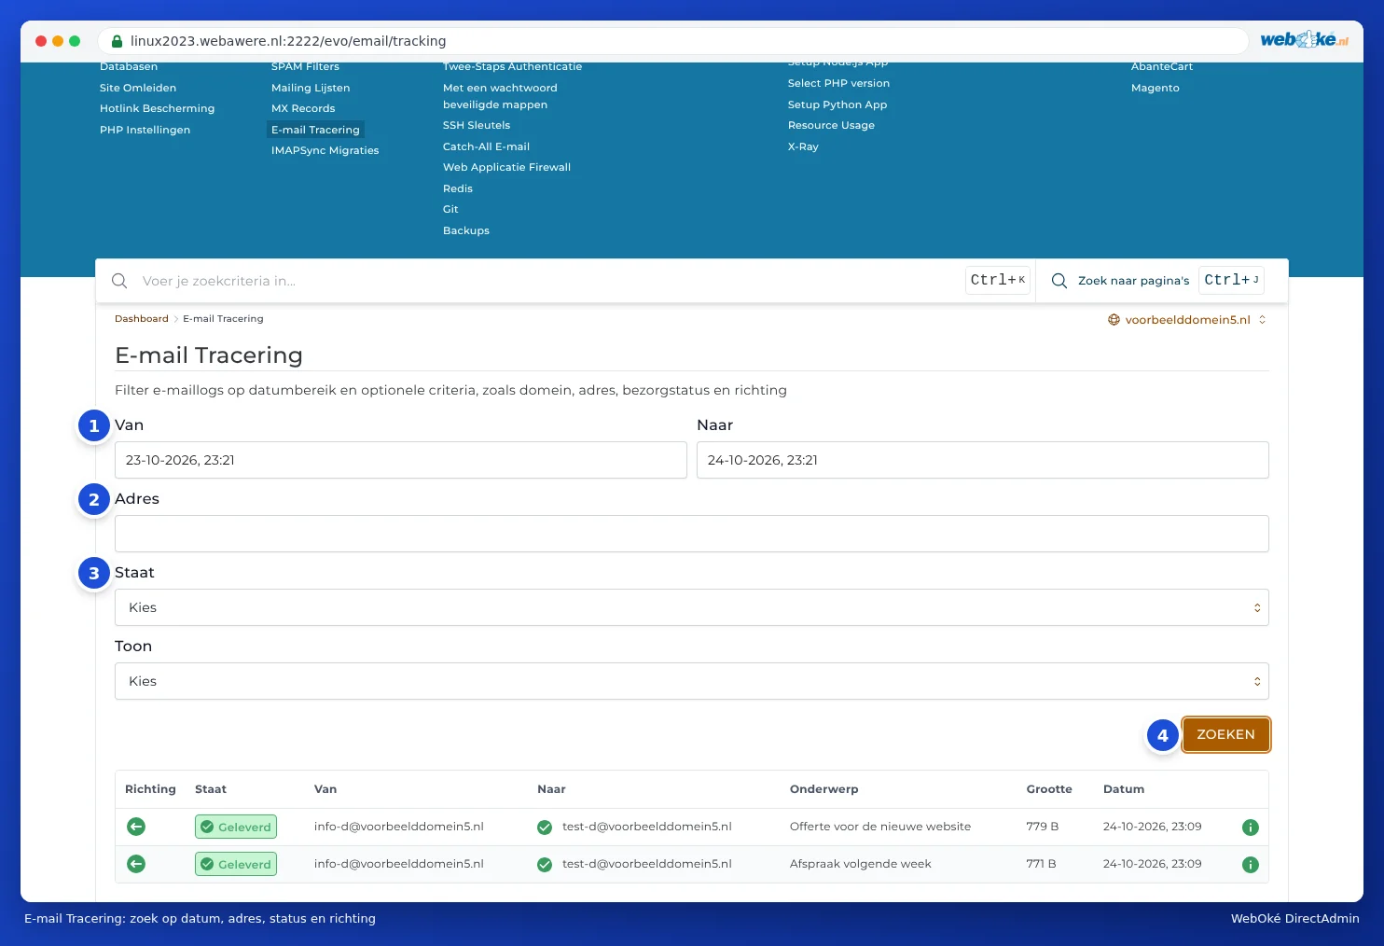Expand the voorbeelddomein5.nl domain selector
This screenshot has height=946, width=1384.
[x=1187, y=319]
